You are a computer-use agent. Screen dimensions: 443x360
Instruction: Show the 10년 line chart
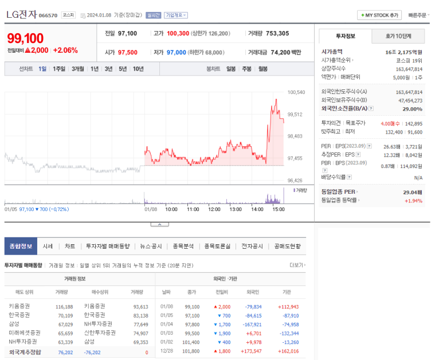pos(138,69)
